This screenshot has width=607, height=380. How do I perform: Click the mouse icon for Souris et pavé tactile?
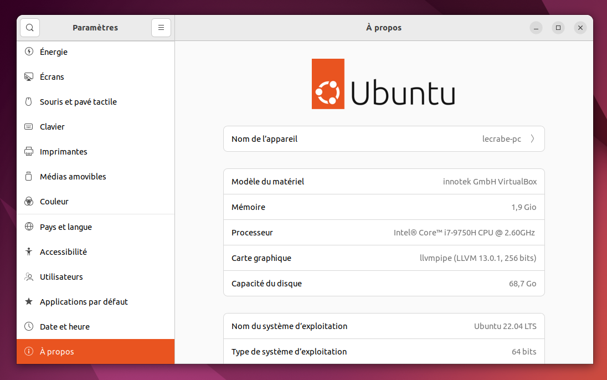pyautogui.click(x=29, y=101)
